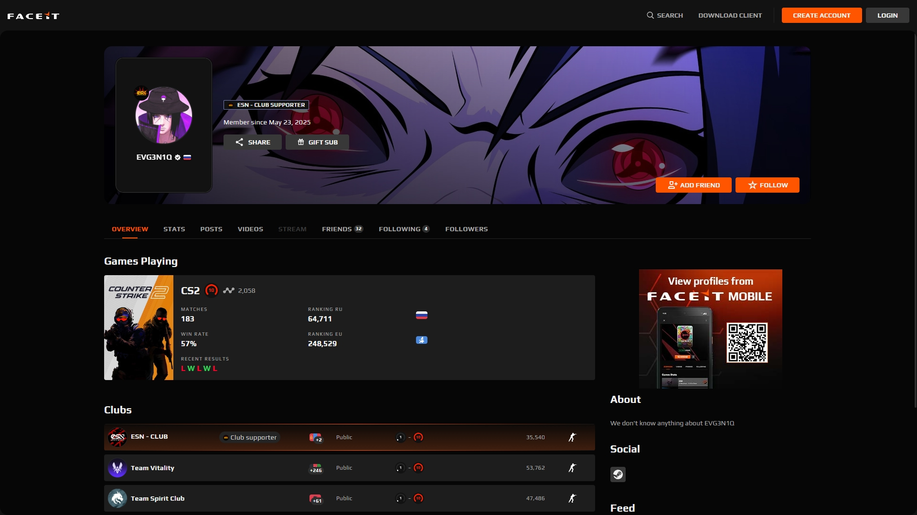The height and width of the screenshot is (515, 917).
Task: Click the verified badge beside EVG3N1Q
Action: coord(178,157)
